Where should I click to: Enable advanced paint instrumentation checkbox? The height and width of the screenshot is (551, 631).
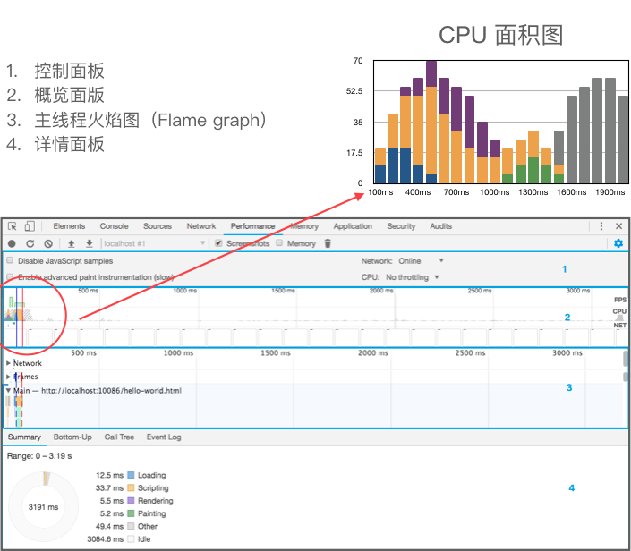(x=10, y=276)
